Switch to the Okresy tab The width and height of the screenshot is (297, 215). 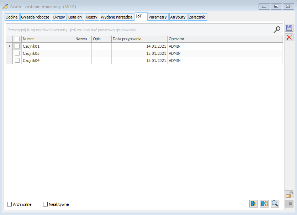coord(59,17)
